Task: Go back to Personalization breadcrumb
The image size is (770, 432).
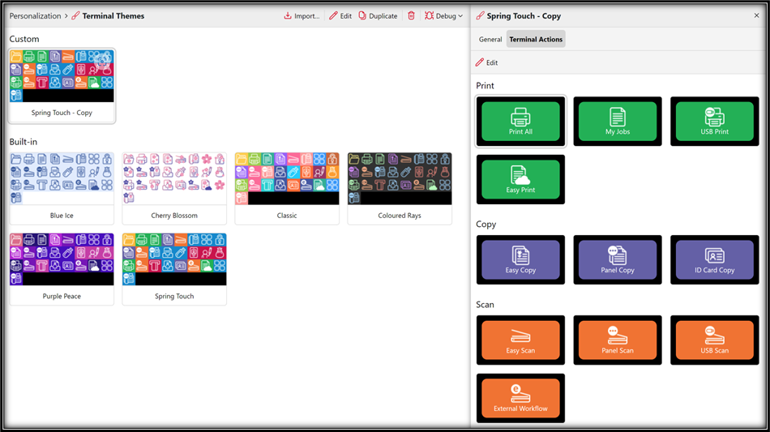Action: (x=35, y=15)
